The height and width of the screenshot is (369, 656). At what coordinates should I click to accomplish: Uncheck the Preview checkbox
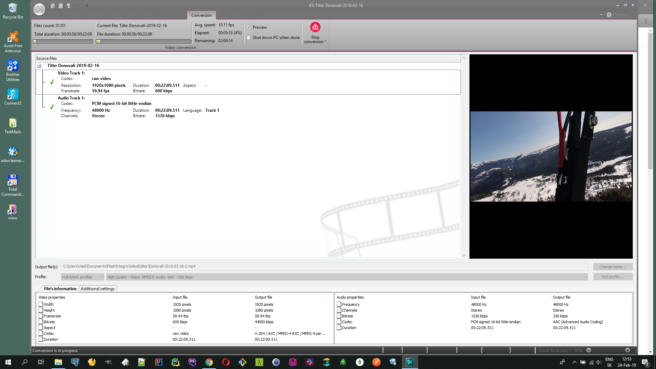pyautogui.click(x=249, y=27)
